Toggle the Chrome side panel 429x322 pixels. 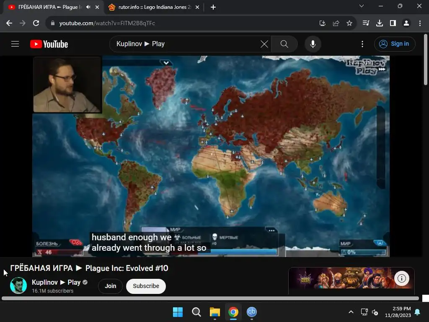click(x=393, y=23)
